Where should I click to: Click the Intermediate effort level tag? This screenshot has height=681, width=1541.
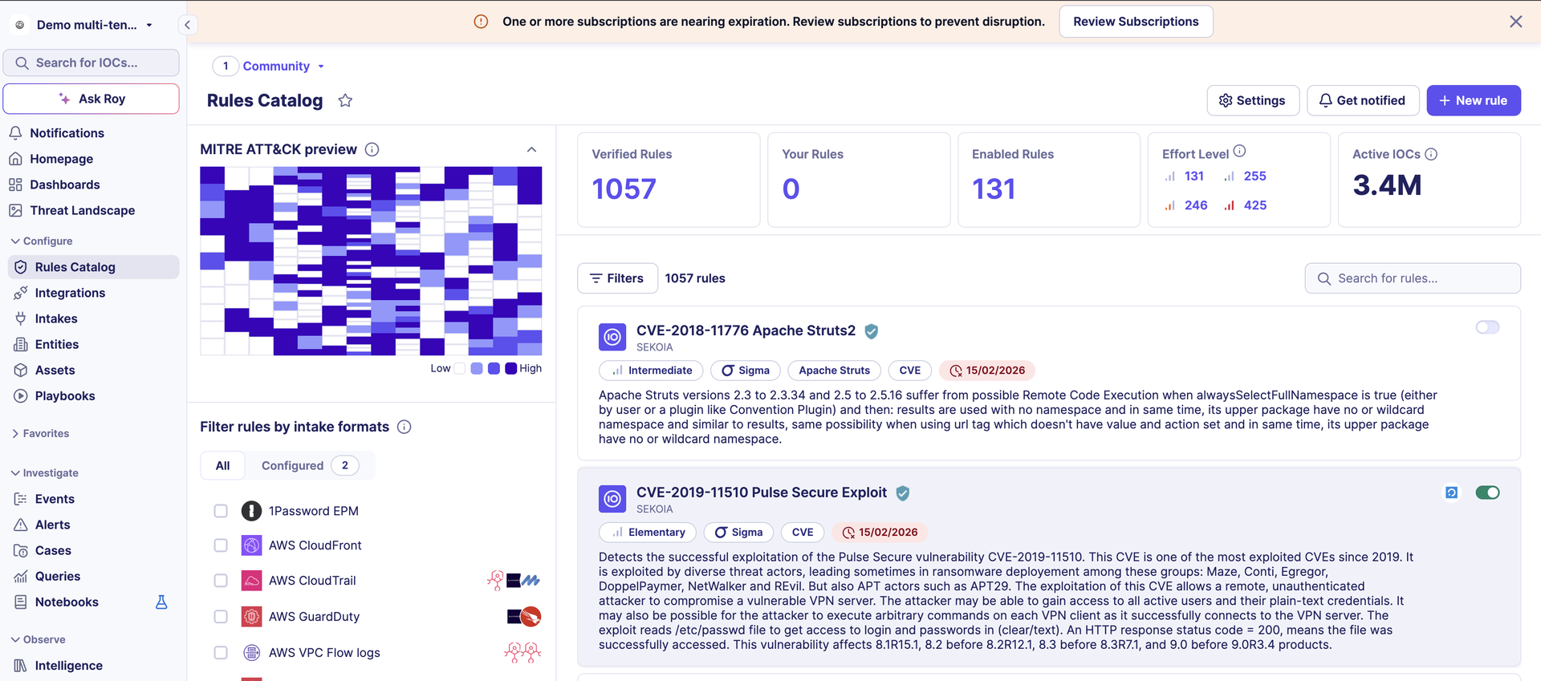click(651, 371)
